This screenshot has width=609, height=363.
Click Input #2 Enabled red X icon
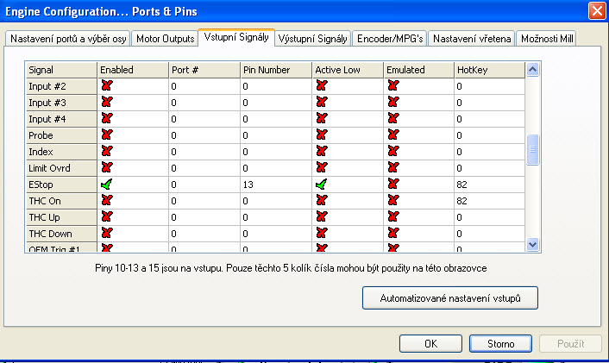pyautogui.click(x=106, y=86)
